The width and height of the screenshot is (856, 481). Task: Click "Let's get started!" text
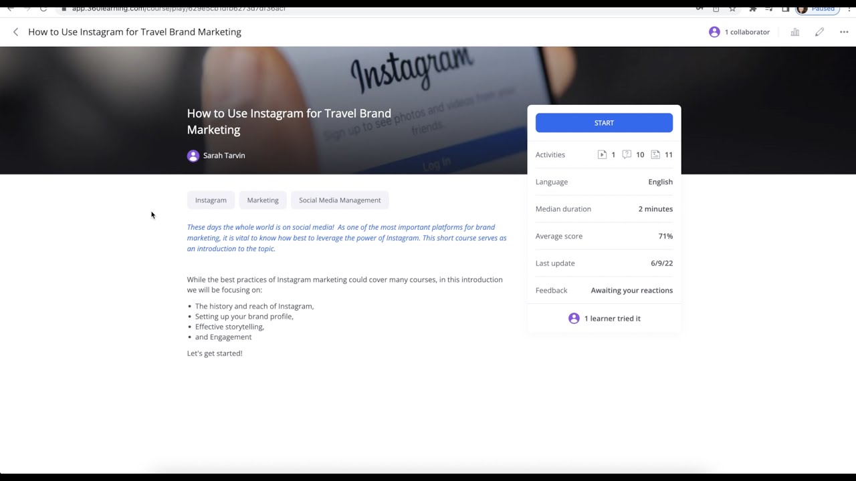pos(215,353)
